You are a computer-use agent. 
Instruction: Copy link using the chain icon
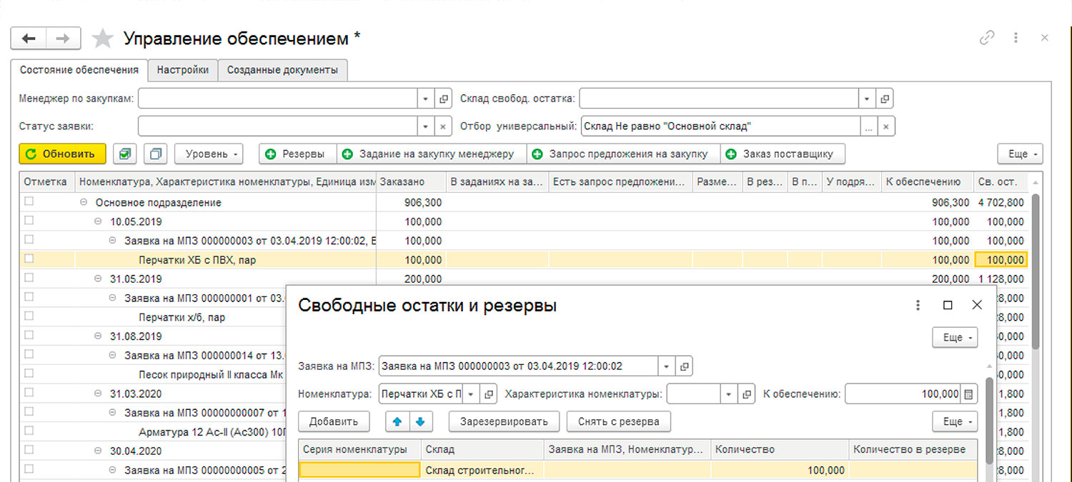(987, 38)
